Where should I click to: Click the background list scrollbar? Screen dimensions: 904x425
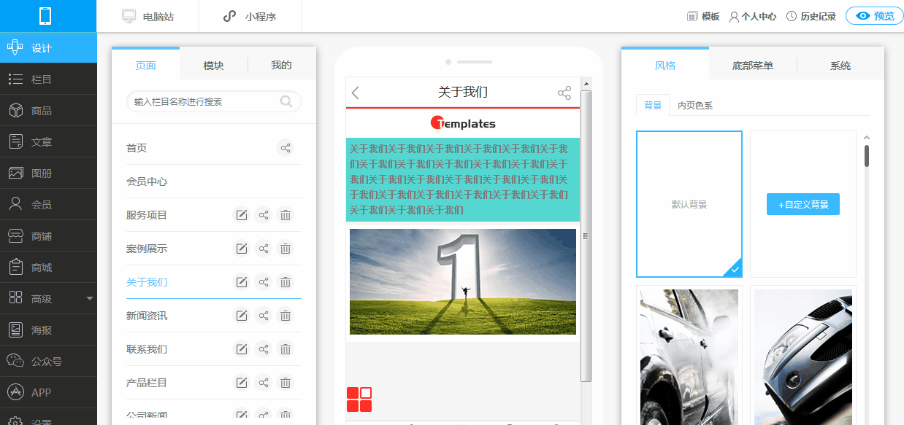(x=867, y=156)
